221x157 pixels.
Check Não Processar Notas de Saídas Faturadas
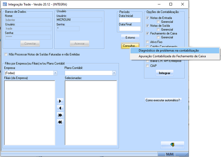(x=6, y=54)
